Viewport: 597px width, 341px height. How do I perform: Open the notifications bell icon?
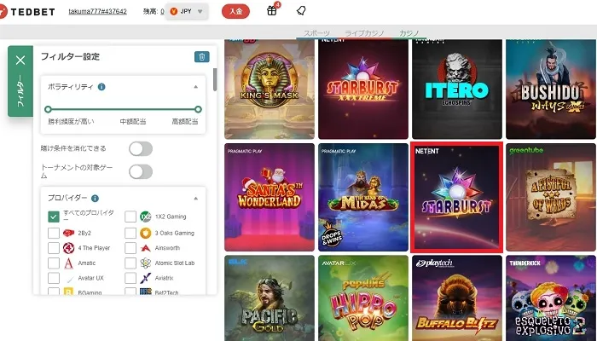coord(301,10)
